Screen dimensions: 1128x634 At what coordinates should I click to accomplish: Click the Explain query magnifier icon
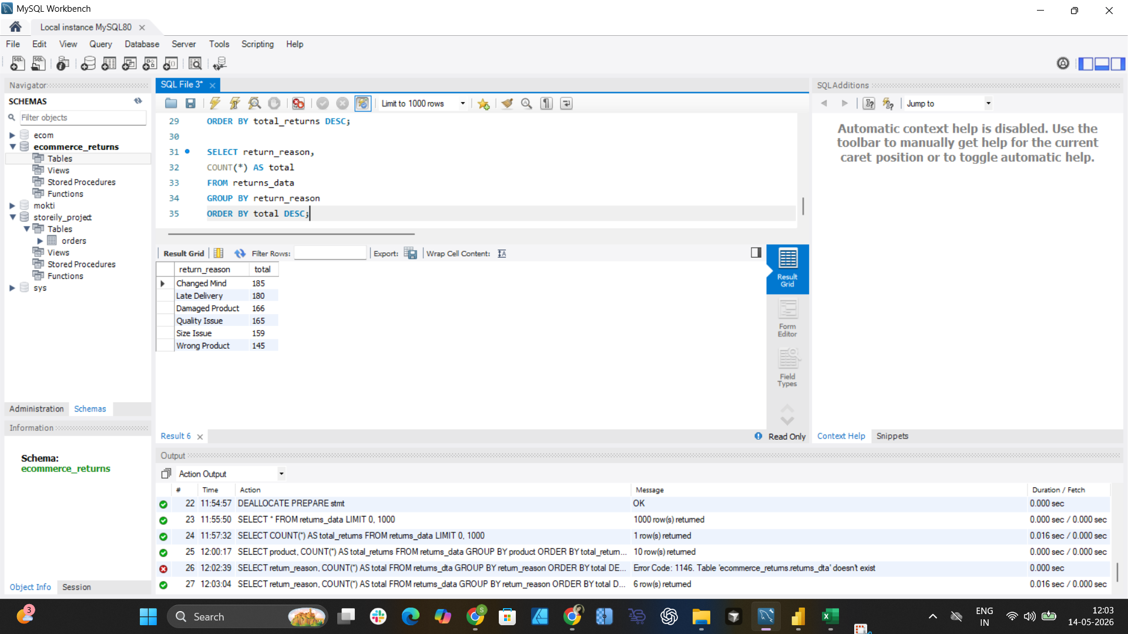(x=254, y=103)
